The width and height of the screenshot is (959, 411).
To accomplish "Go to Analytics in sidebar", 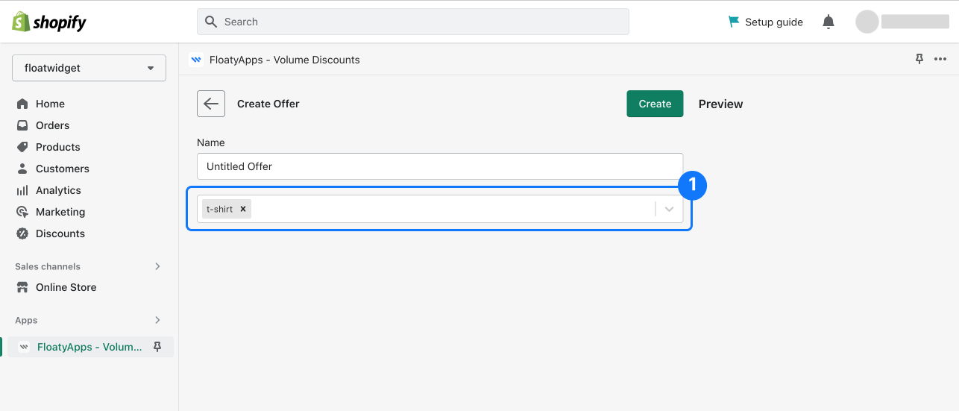I will (x=58, y=190).
